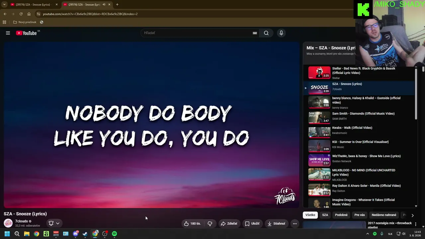
Task: Open Discord from the taskbar
Action: (x=75, y=234)
